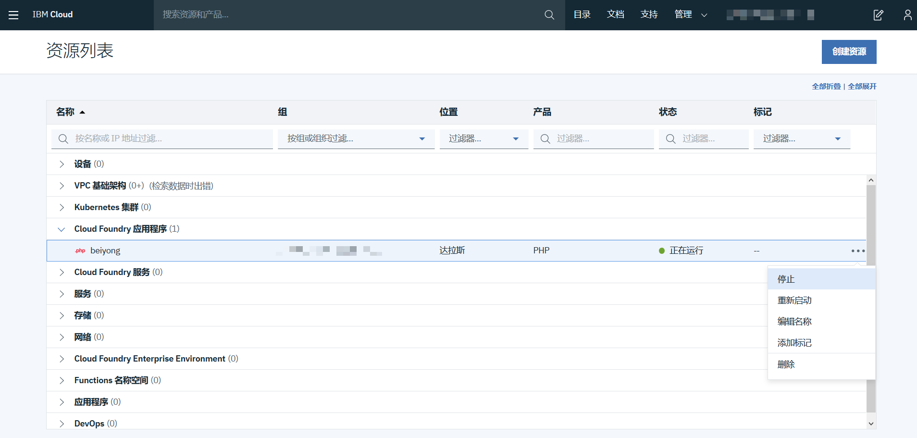
Task: Choose 编辑名称 from the context menu
Action: click(x=821, y=321)
